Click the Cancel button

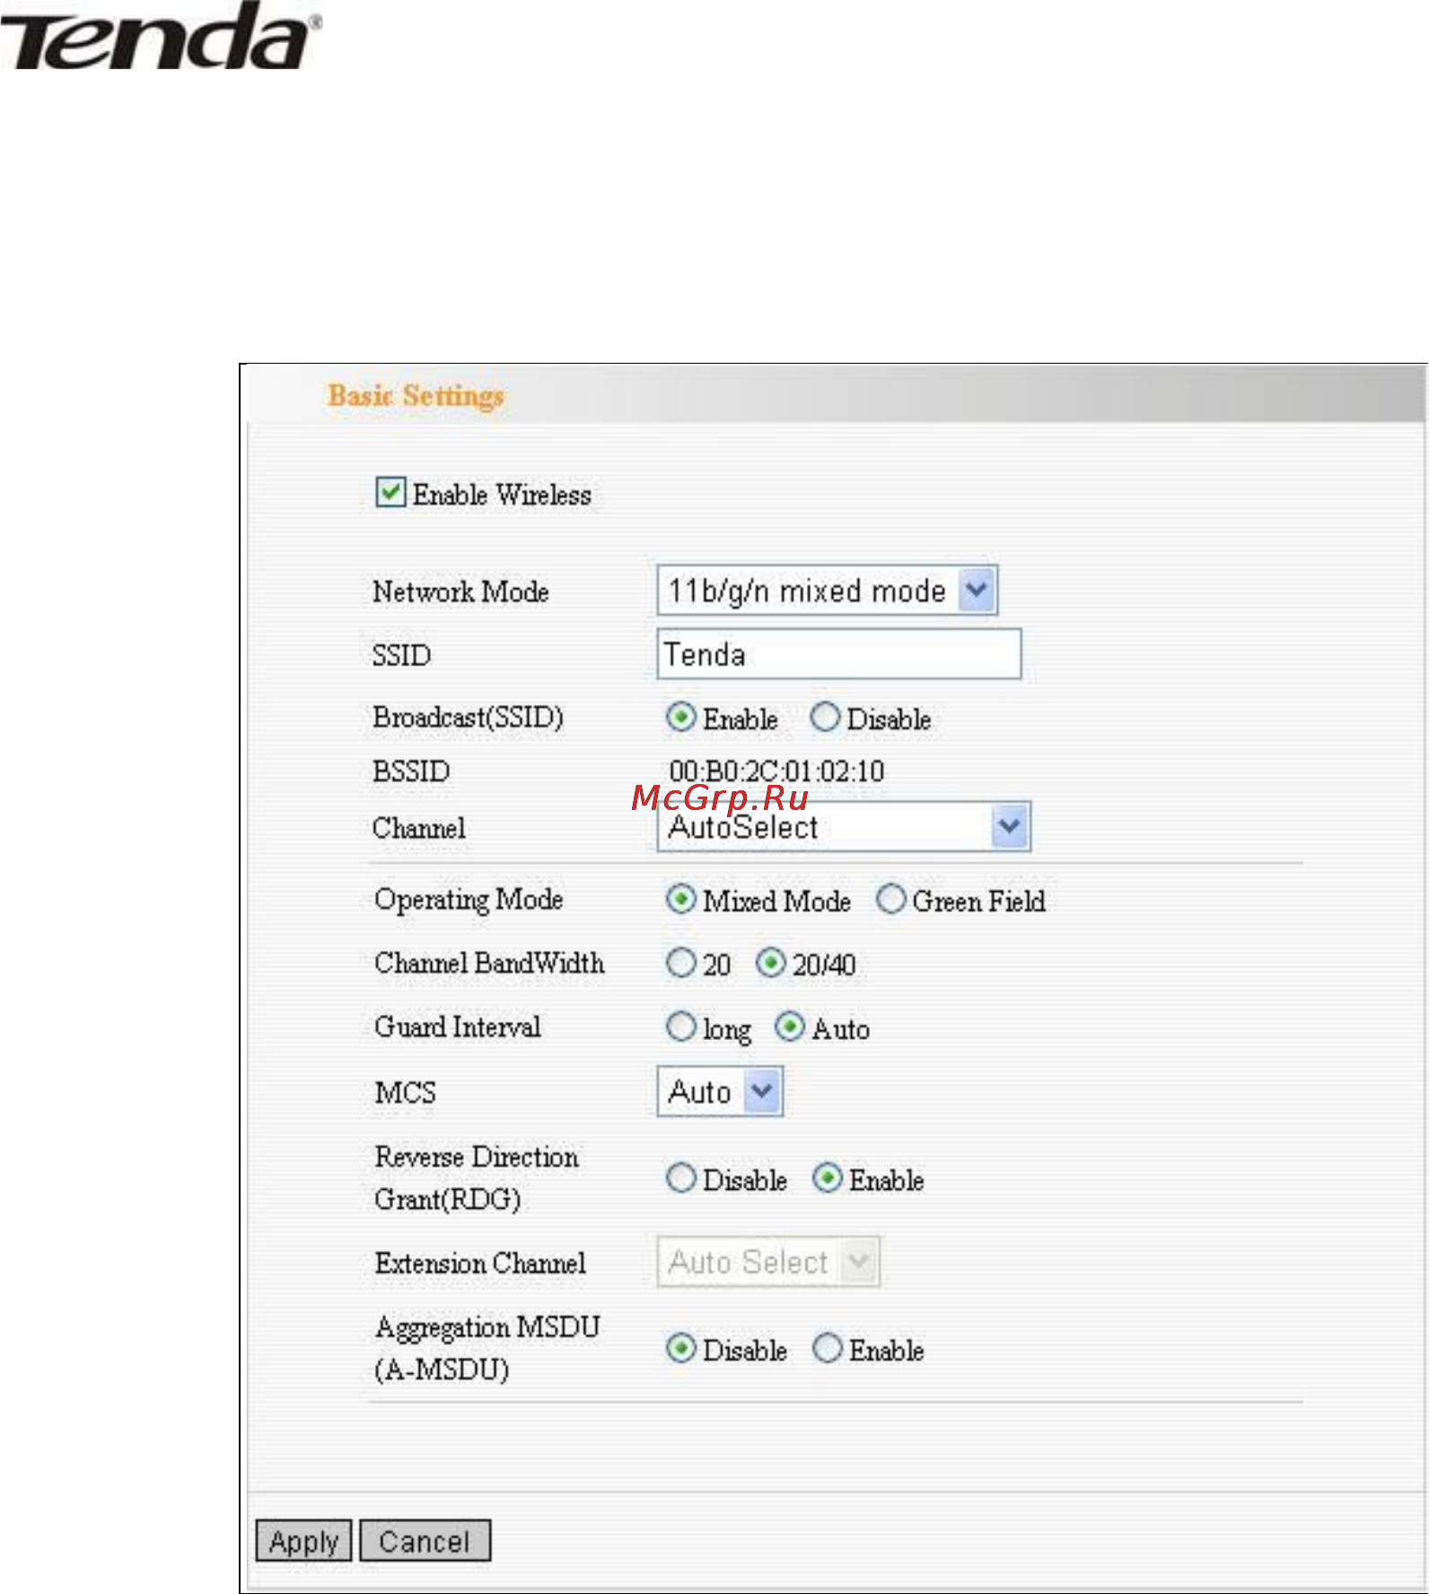tap(425, 1541)
